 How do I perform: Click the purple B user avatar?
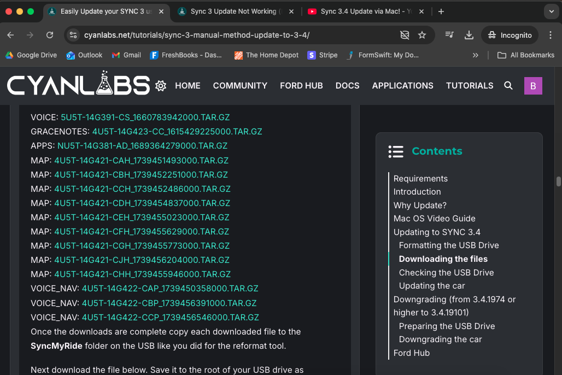pyautogui.click(x=533, y=86)
